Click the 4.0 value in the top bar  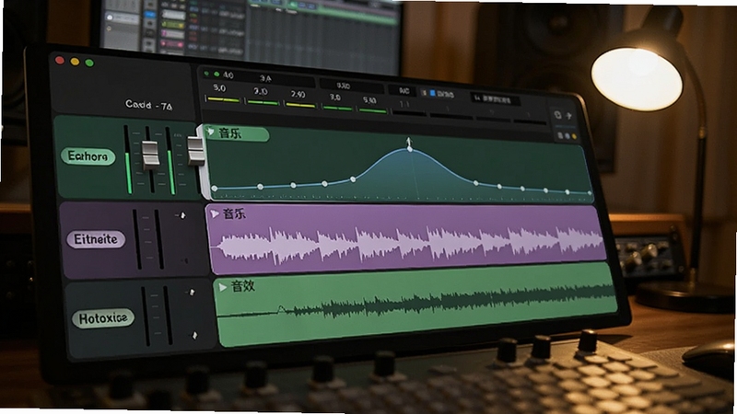click(228, 75)
